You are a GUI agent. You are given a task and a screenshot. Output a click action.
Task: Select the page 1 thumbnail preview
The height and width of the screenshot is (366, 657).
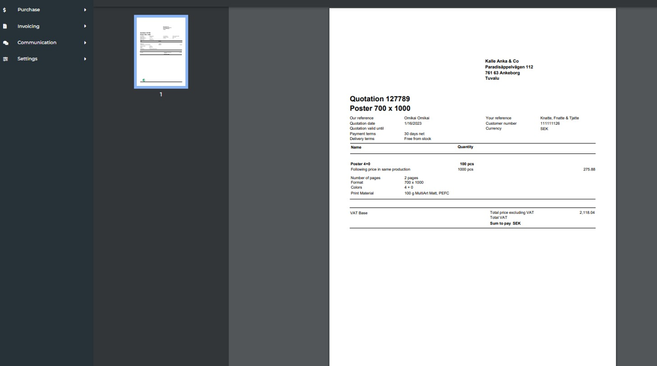click(161, 52)
